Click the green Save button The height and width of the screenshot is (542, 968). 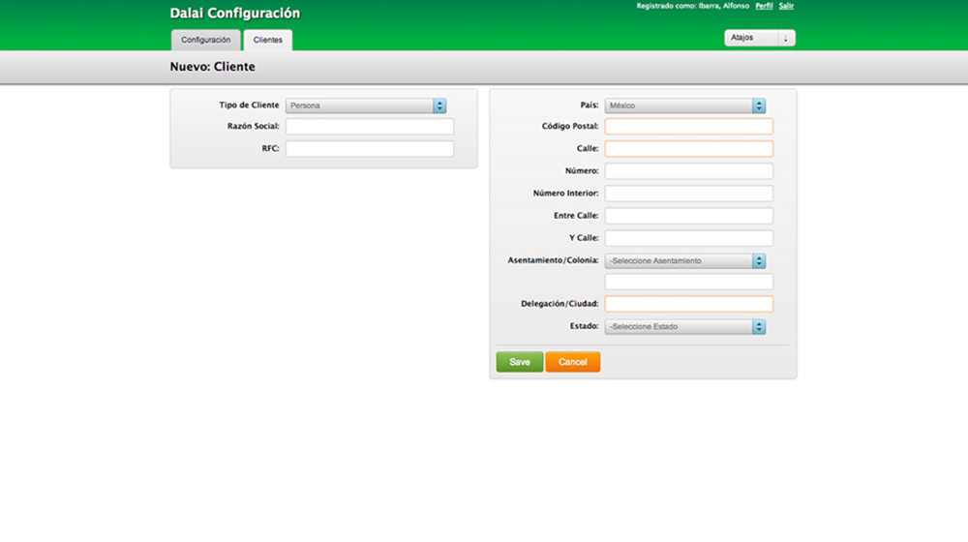520,362
